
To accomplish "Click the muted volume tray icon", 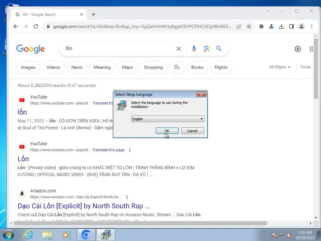I will click(289, 235).
